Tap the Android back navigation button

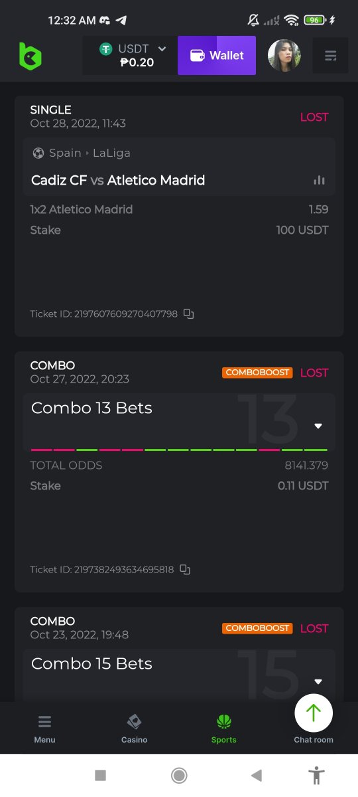tap(257, 775)
